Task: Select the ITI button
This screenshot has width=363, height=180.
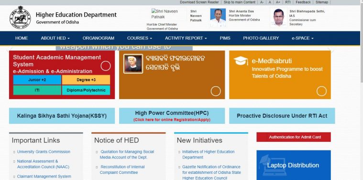Action: [37, 90]
